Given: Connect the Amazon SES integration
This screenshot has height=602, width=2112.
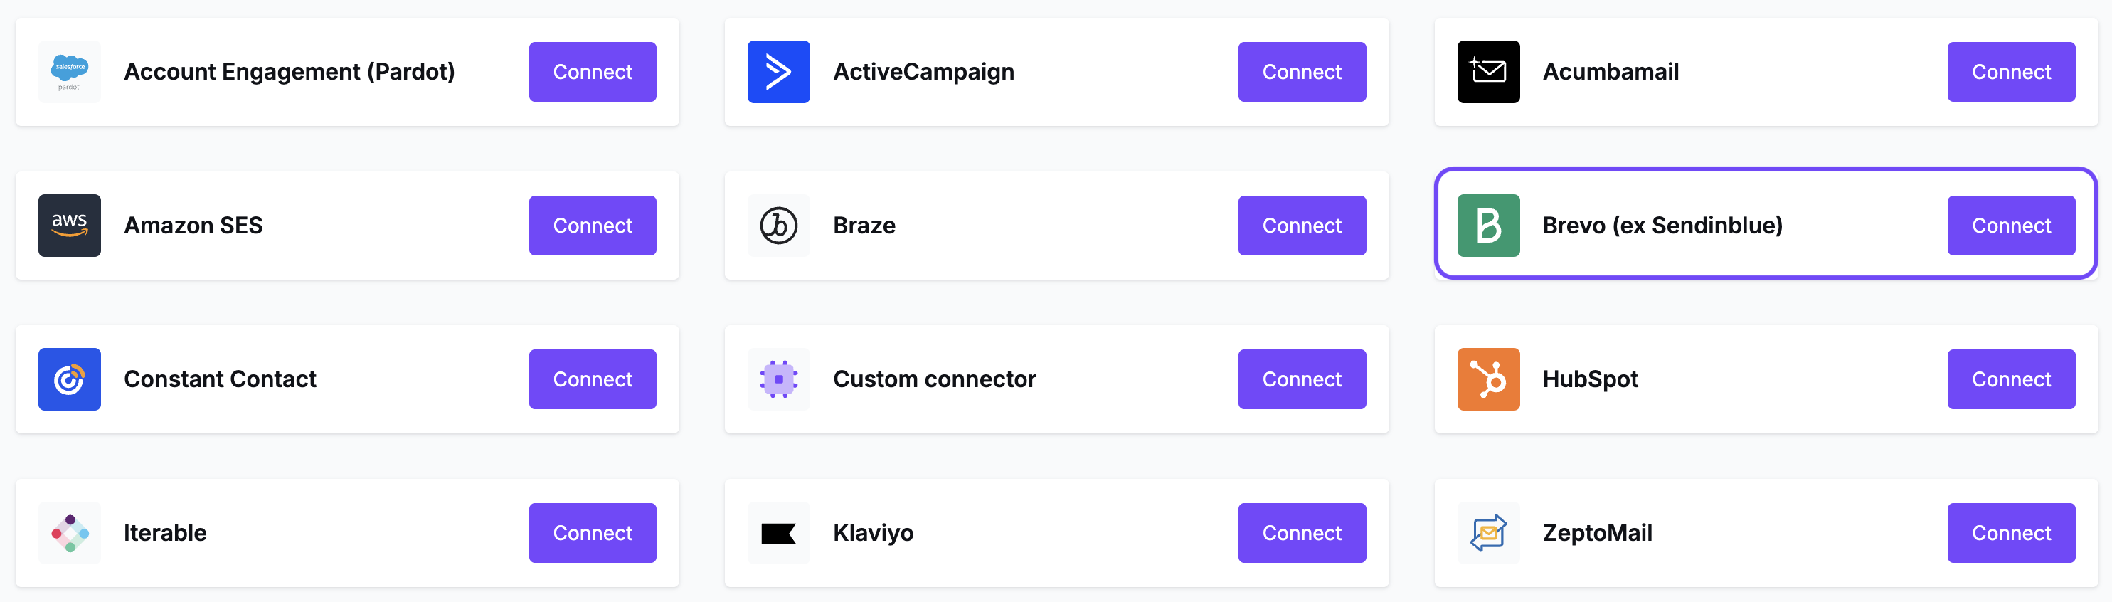Looking at the screenshot, I should 592,225.
